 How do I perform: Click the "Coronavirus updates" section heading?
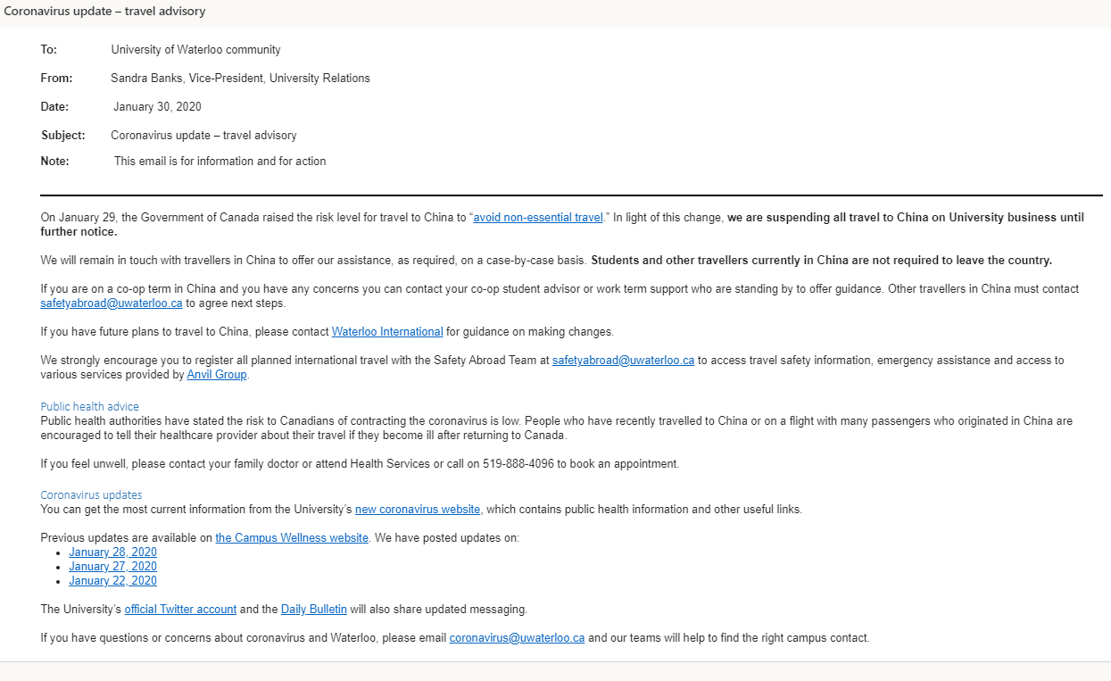point(91,494)
